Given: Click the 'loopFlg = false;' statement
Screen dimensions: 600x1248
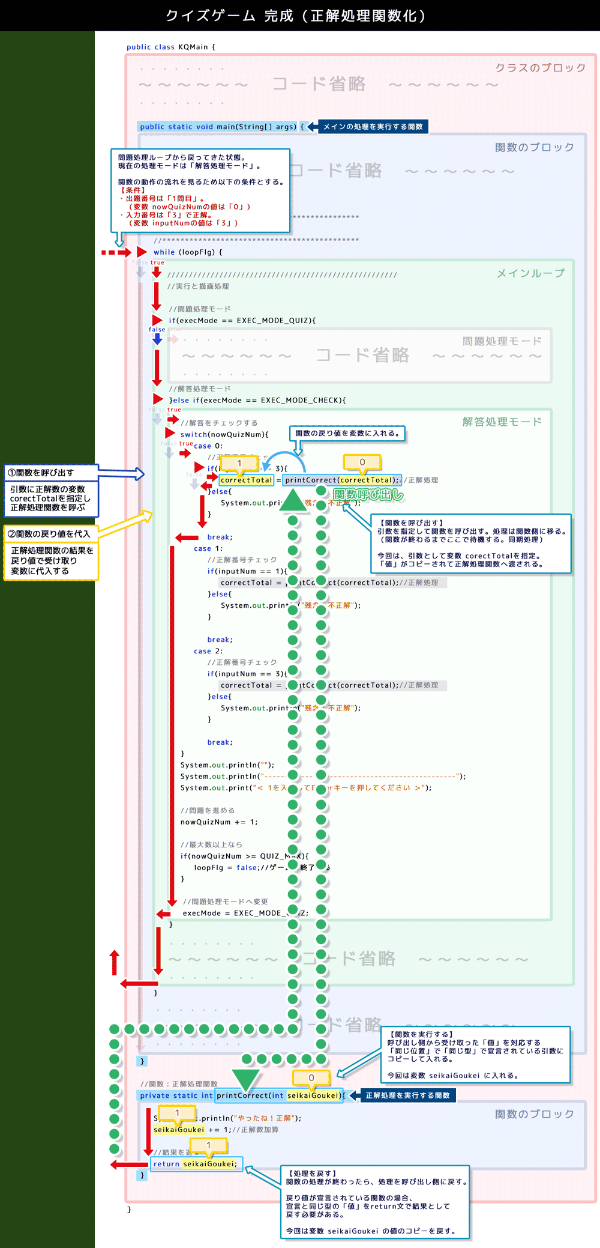Looking at the screenshot, I should click(x=227, y=868).
